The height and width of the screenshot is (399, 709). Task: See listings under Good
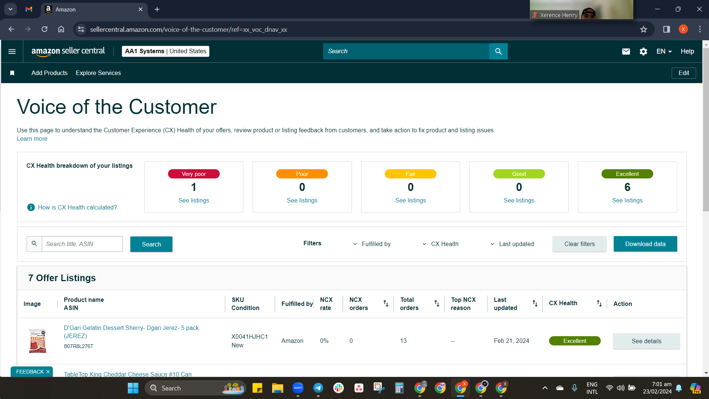519,200
